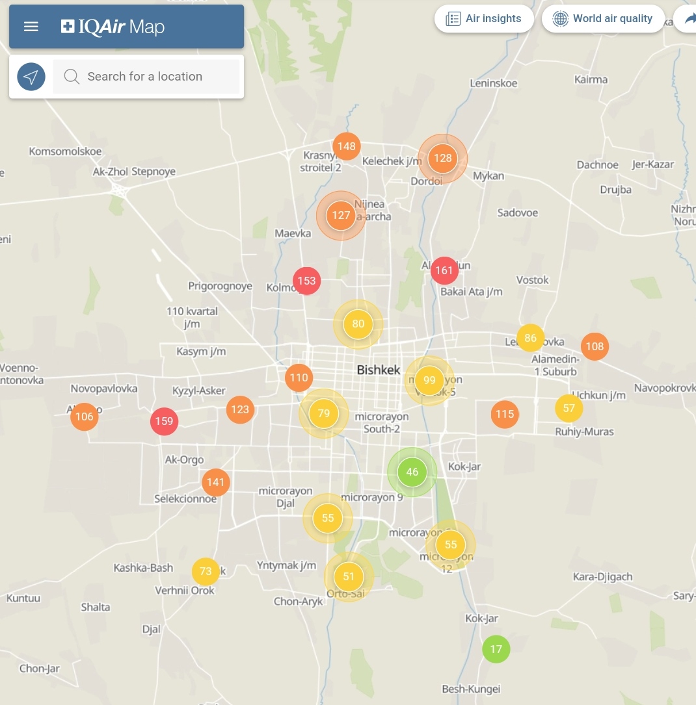
Task: Select the red 161 AQI marker
Action: (x=444, y=270)
